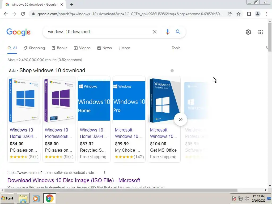Click the Windows 10 Pro blue tile image
272x204 pixels.
(x=129, y=101)
